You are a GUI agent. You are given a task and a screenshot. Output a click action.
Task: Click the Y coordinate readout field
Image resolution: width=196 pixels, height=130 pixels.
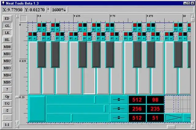tap(35, 10)
